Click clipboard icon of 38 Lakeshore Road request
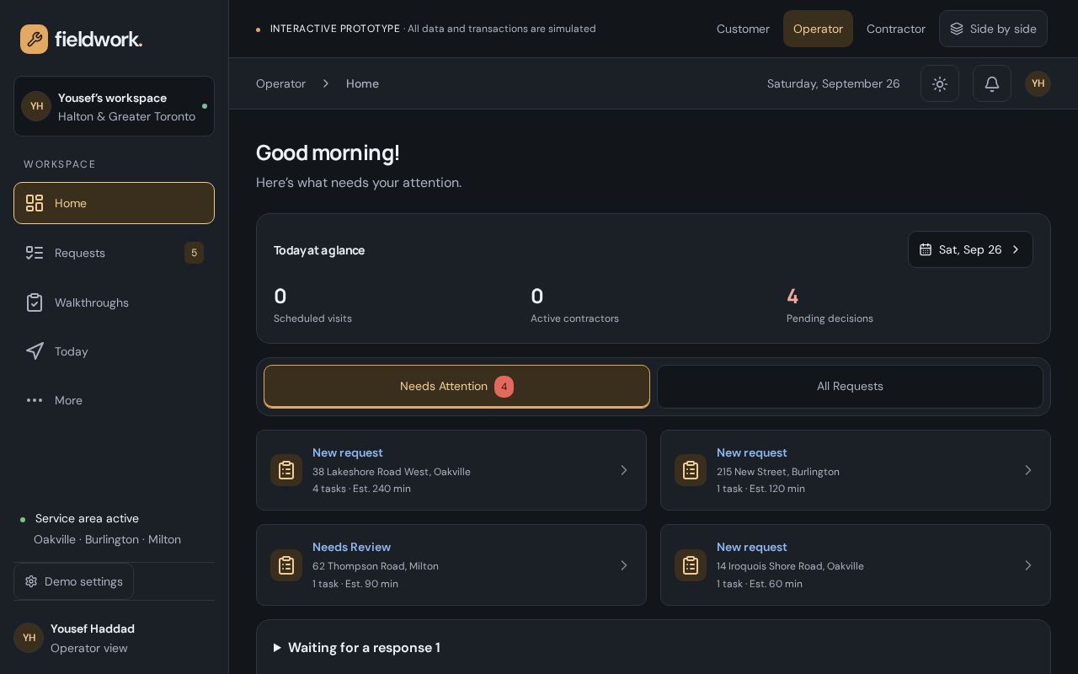This screenshot has height=674, width=1078. (286, 470)
